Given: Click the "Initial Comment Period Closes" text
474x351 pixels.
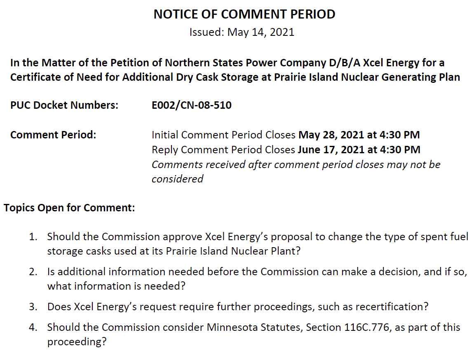Looking at the screenshot, I should (x=223, y=135).
